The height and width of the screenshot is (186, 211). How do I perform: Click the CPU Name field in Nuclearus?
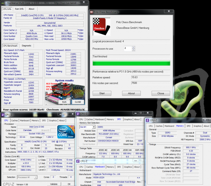tap(50, 15)
